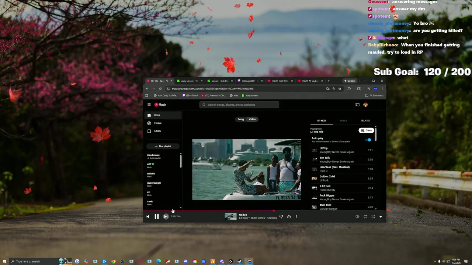Viewport: 472px width, 265px height.
Task: Open the Windows Start menu
Action: click(x=4, y=261)
